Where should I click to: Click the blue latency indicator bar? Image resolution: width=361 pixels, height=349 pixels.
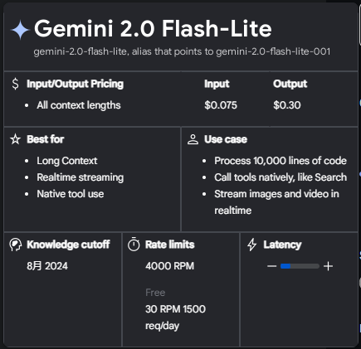coord(285,266)
